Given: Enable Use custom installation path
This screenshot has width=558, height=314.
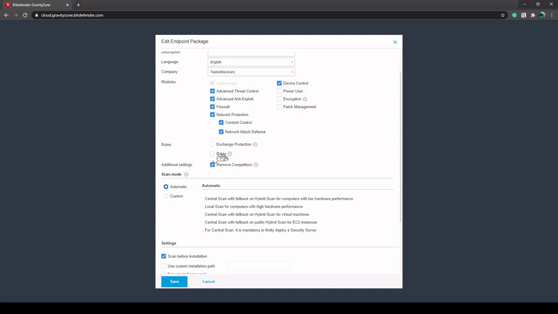Looking at the screenshot, I should click(x=163, y=266).
